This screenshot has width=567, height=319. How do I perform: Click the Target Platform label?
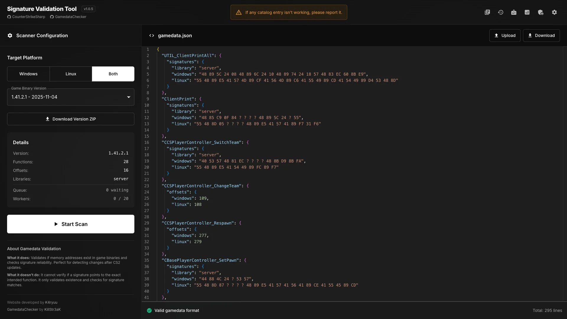point(25,58)
